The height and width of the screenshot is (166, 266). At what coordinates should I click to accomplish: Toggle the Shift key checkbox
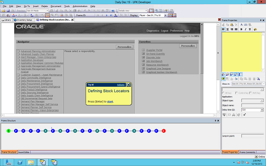(x=250, y=93)
